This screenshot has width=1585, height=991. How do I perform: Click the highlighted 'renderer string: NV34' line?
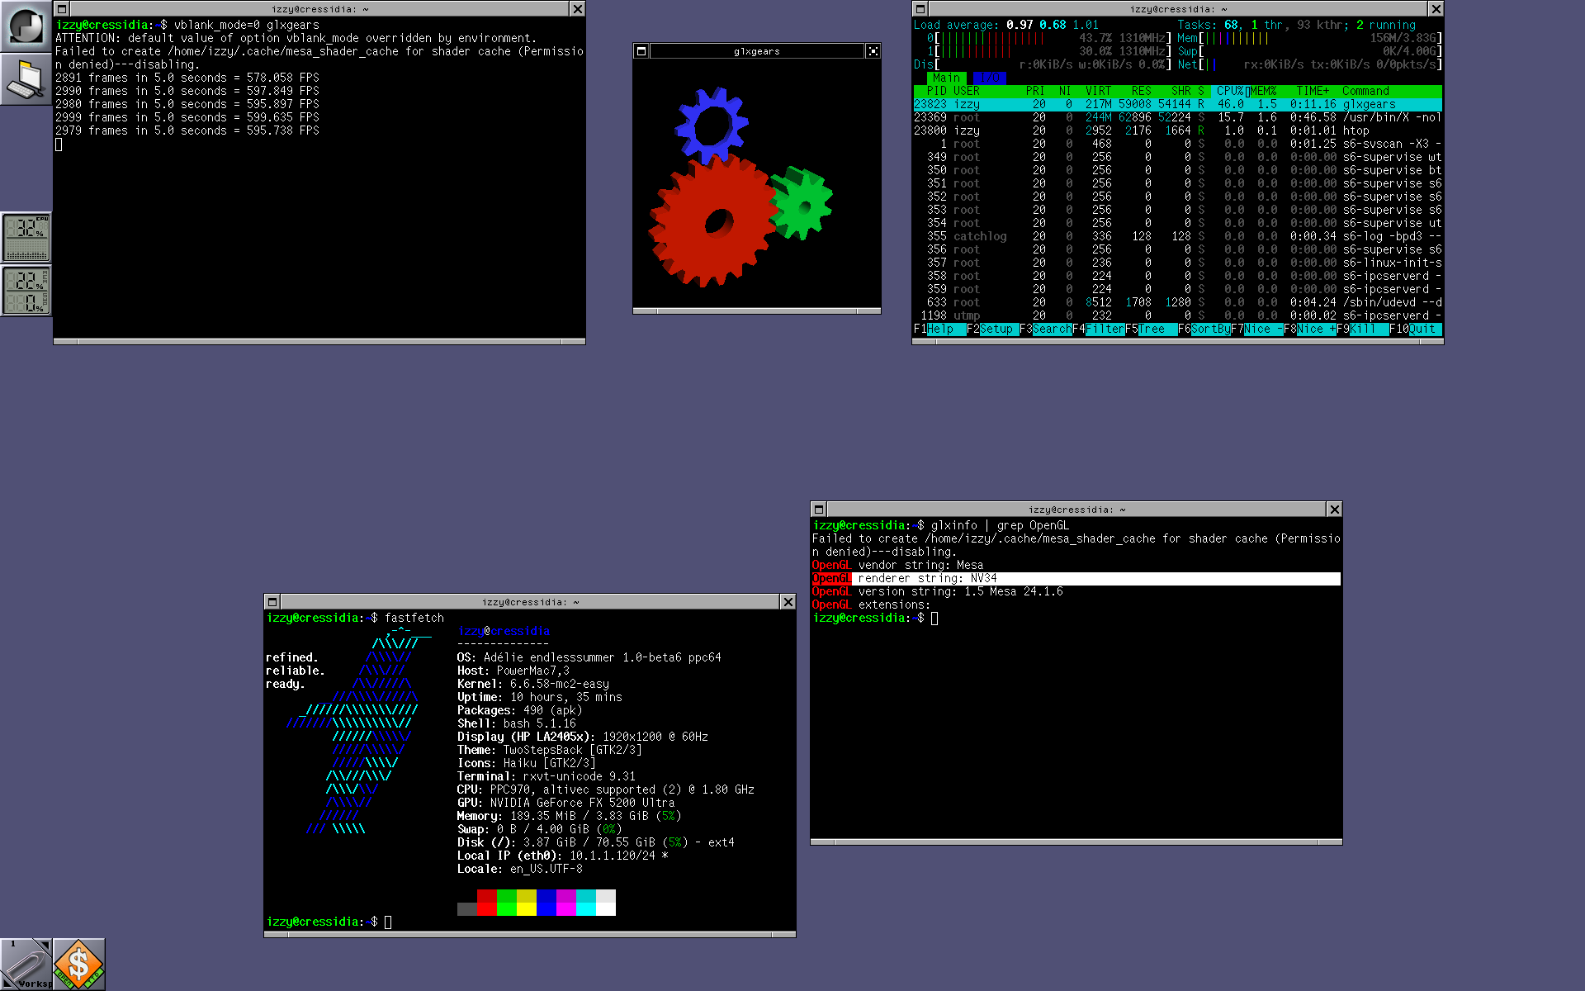point(1076,578)
